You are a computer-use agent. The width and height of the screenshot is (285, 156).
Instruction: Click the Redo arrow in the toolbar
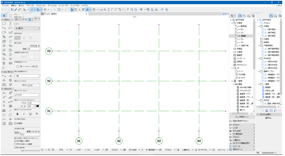7,10
